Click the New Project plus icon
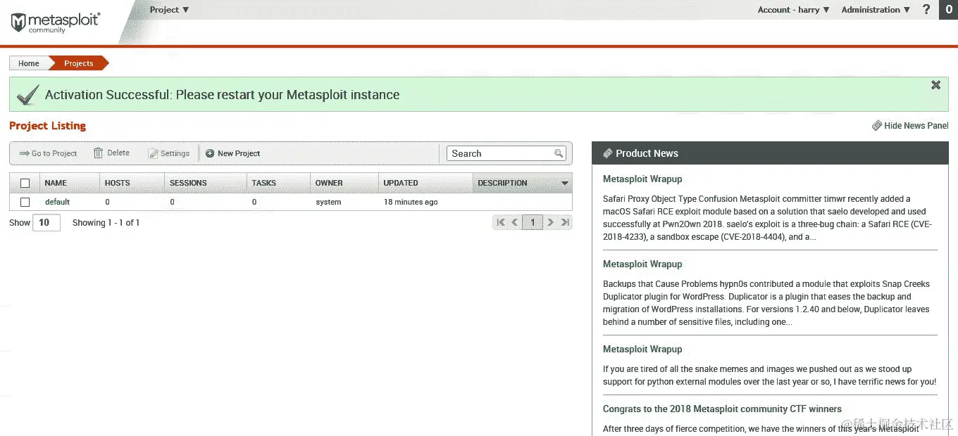Image resolution: width=958 pixels, height=436 pixels. 210,153
